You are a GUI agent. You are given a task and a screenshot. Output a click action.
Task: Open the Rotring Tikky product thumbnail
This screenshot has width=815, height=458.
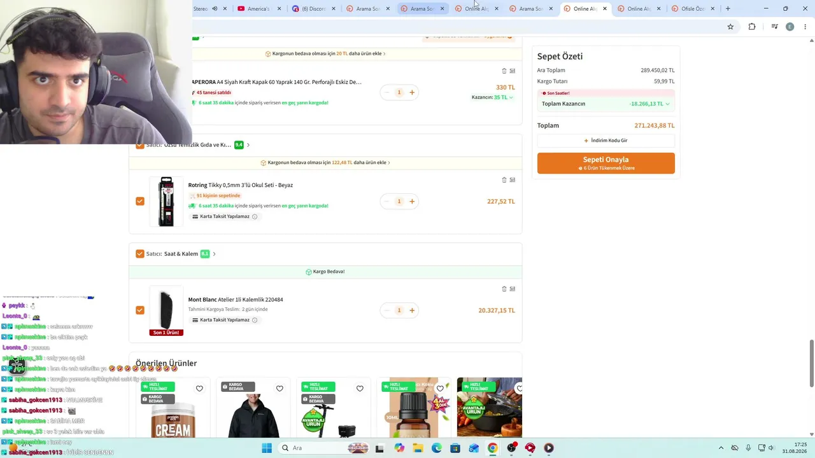pyautogui.click(x=166, y=201)
